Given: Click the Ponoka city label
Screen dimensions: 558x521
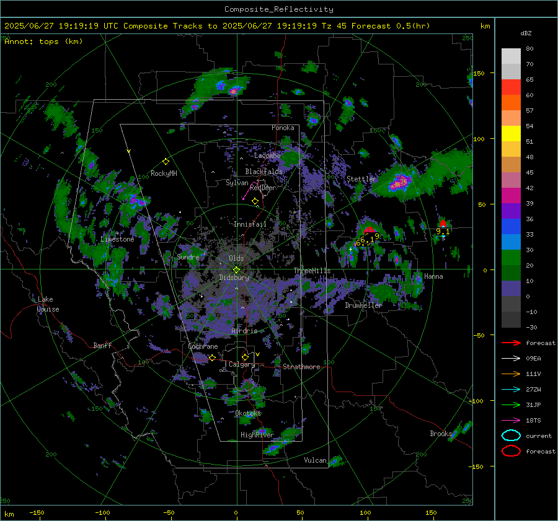Looking at the screenshot, I should pos(283,128).
